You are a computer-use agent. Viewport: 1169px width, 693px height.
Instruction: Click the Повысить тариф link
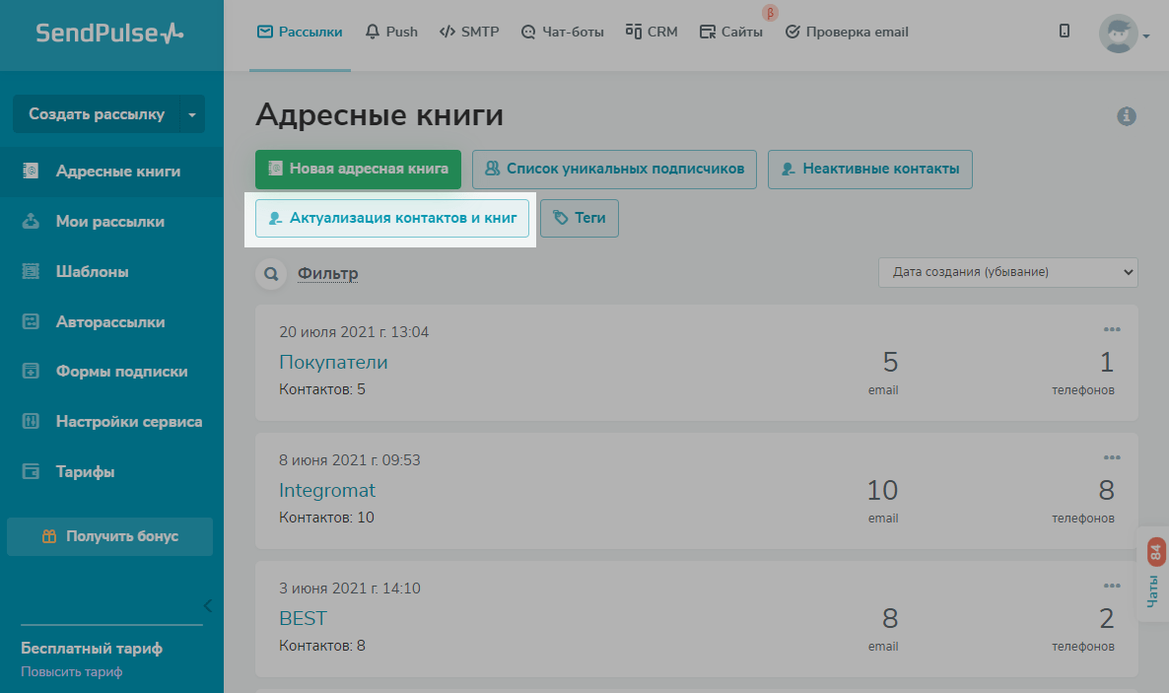pos(72,672)
